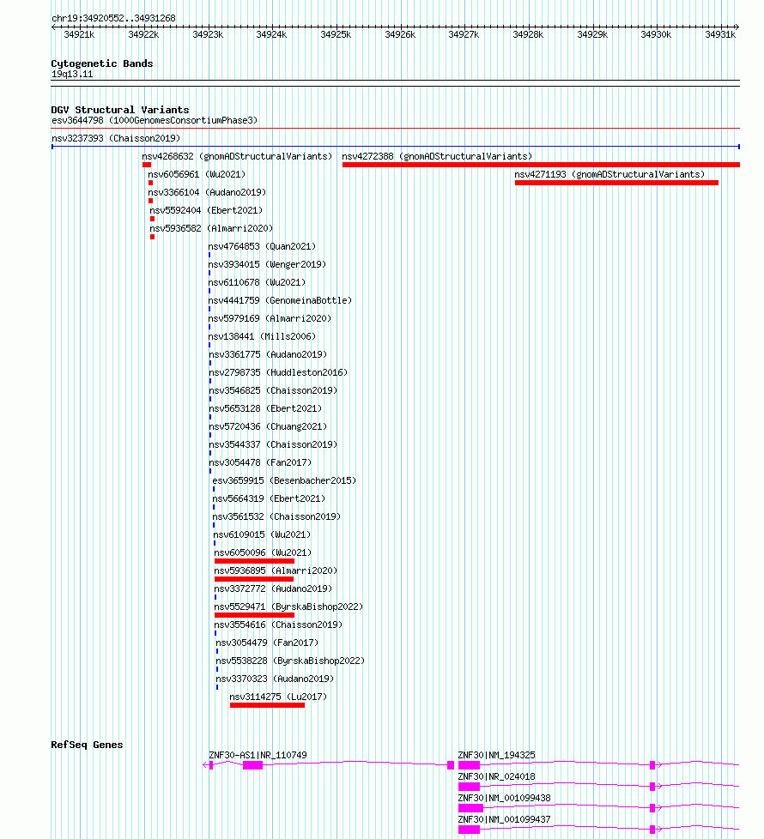Open nsv5529471 (ByrskaBishop2022) variant label

click(x=288, y=607)
